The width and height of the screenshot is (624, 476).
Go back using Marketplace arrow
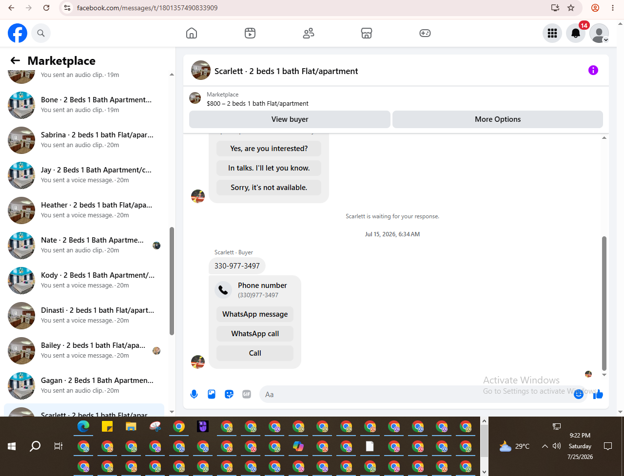pyautogui.click(x=16, y=60)
